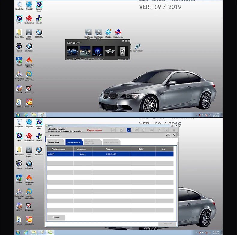The image size is (237, 235).
Task: Pick the MINI wings thumbnail in Start ISTA-P
Action: click(x=110, y=51)
